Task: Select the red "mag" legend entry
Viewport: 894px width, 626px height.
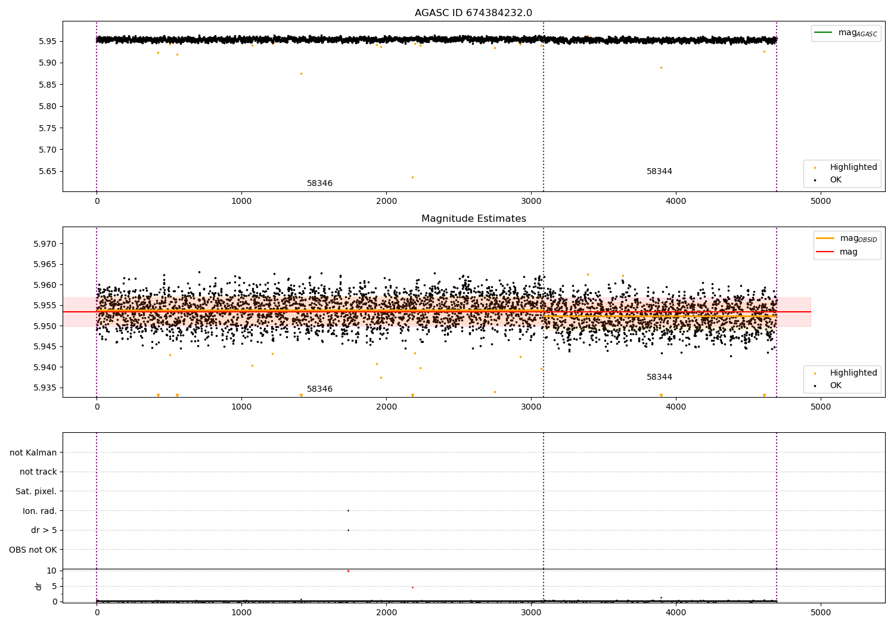Action: pos(837,252)
